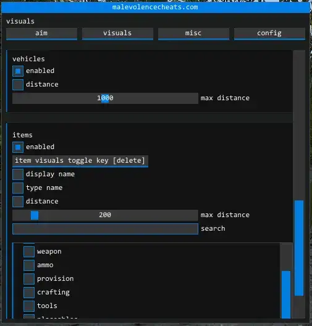Click the max distance label beside 1000
312x326 pixels.
coord(225,98)
